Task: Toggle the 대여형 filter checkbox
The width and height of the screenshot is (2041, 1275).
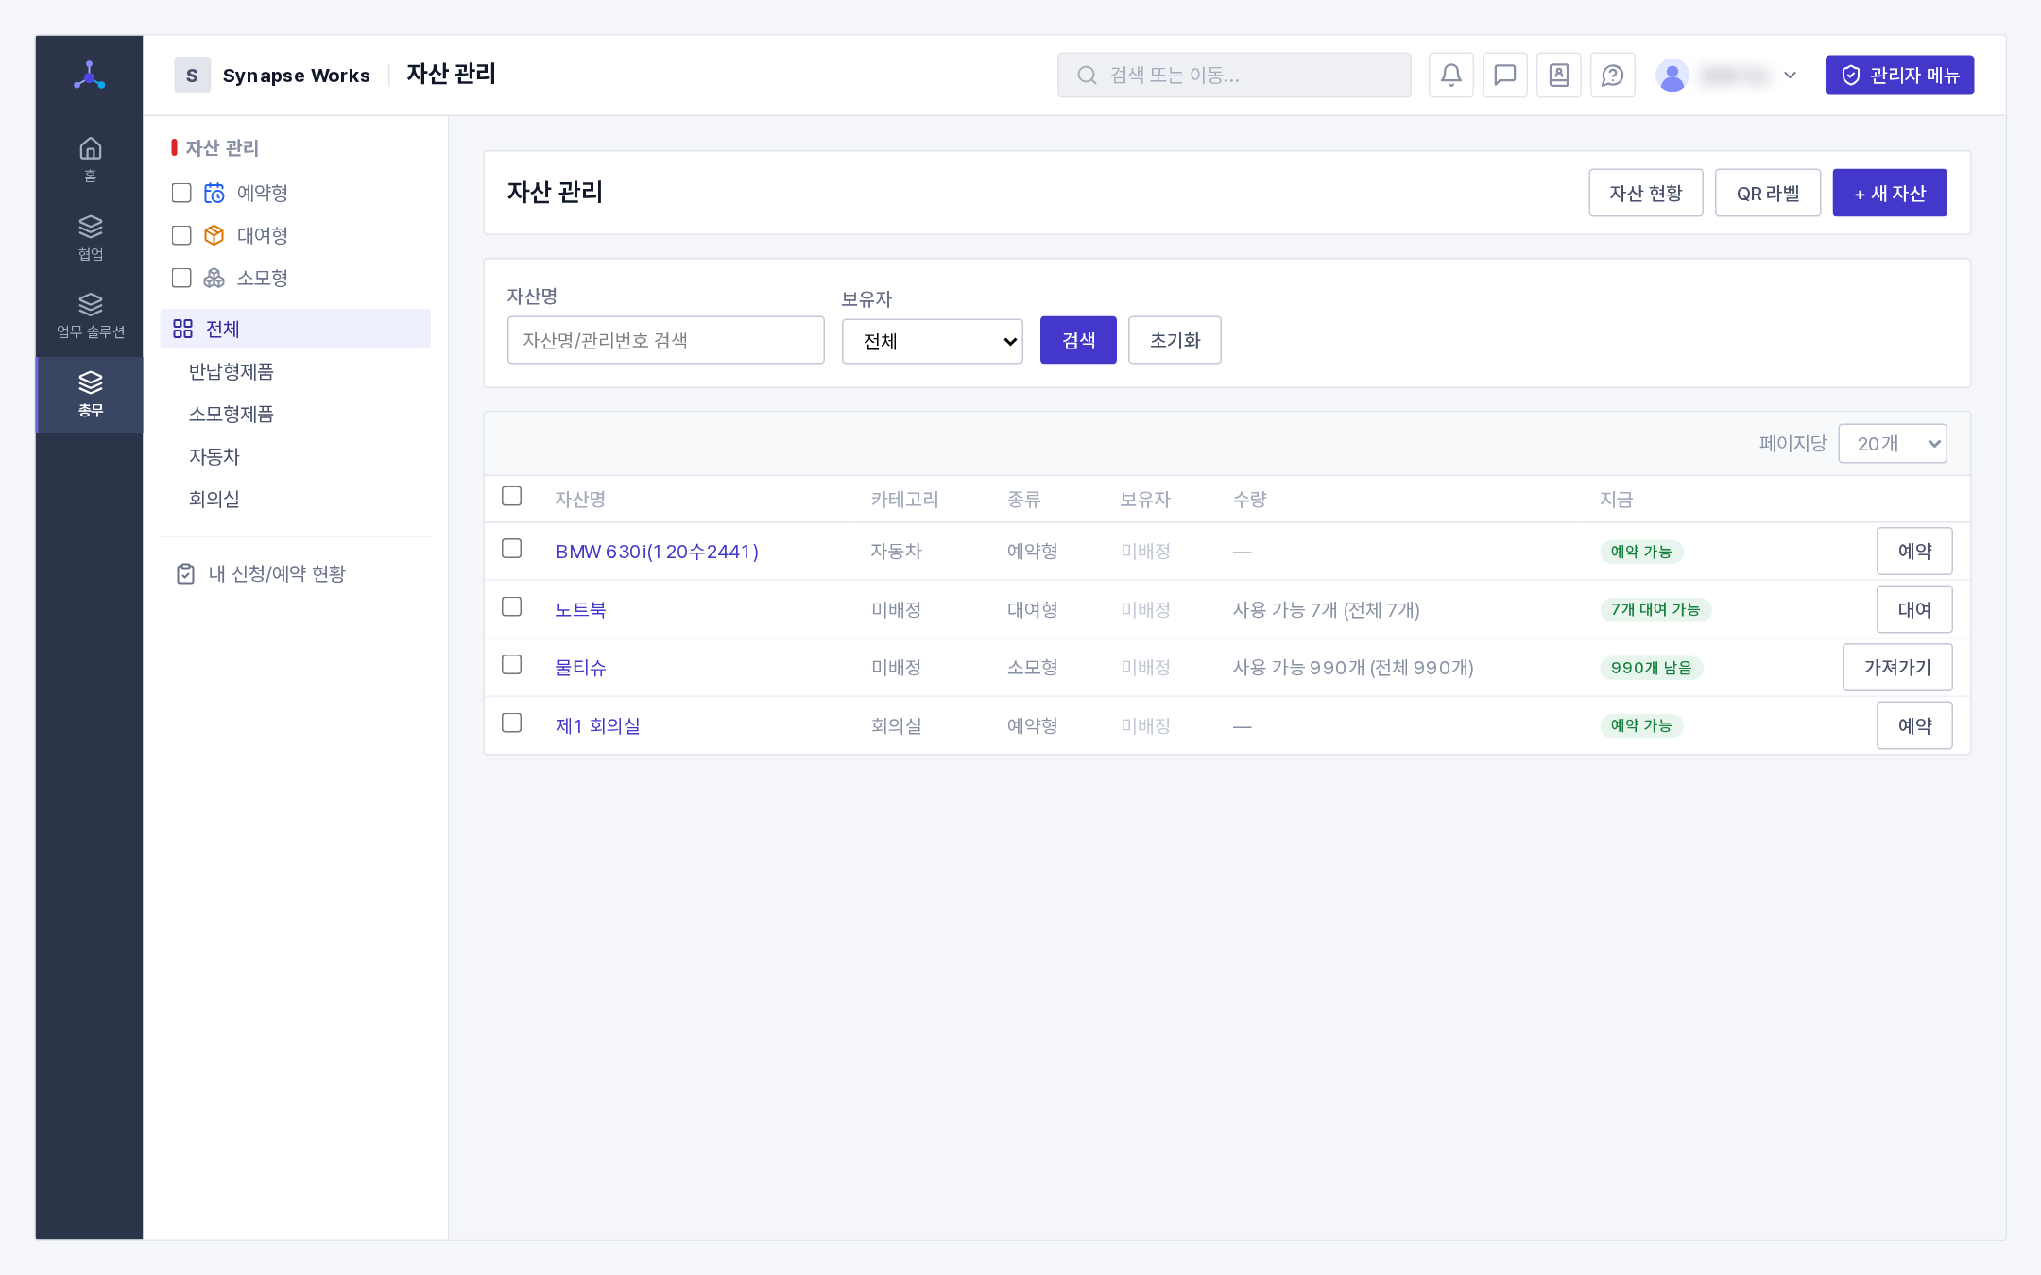Action: (x=181, y=235)
